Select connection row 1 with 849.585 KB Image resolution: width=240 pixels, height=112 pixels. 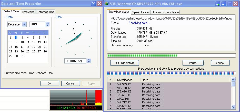click(x=169, y=84)
